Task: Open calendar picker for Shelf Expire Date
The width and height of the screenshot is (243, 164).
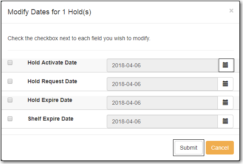Action: pyautogui.click(x=225, y=121)
